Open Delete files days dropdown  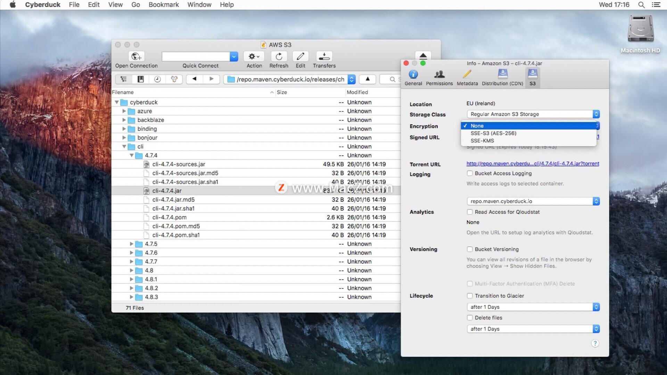[533, 329]
